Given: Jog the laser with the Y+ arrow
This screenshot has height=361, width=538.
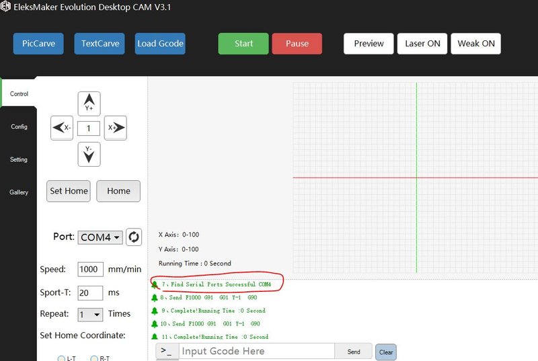Looking at the screenshot, I should (x=89, y=104).
